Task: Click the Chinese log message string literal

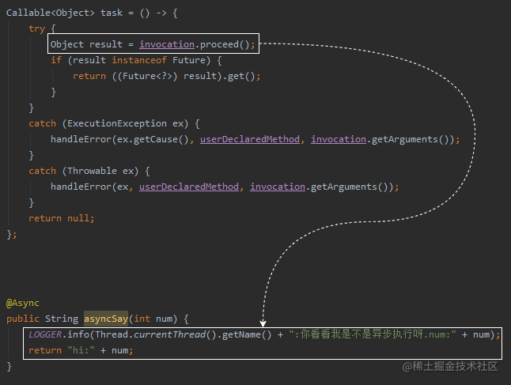Action: point(373,334)
